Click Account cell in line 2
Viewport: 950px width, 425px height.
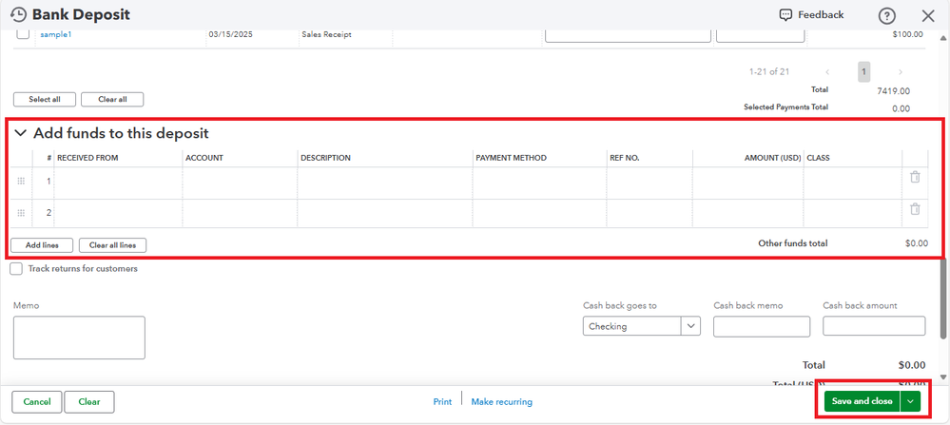240,213
